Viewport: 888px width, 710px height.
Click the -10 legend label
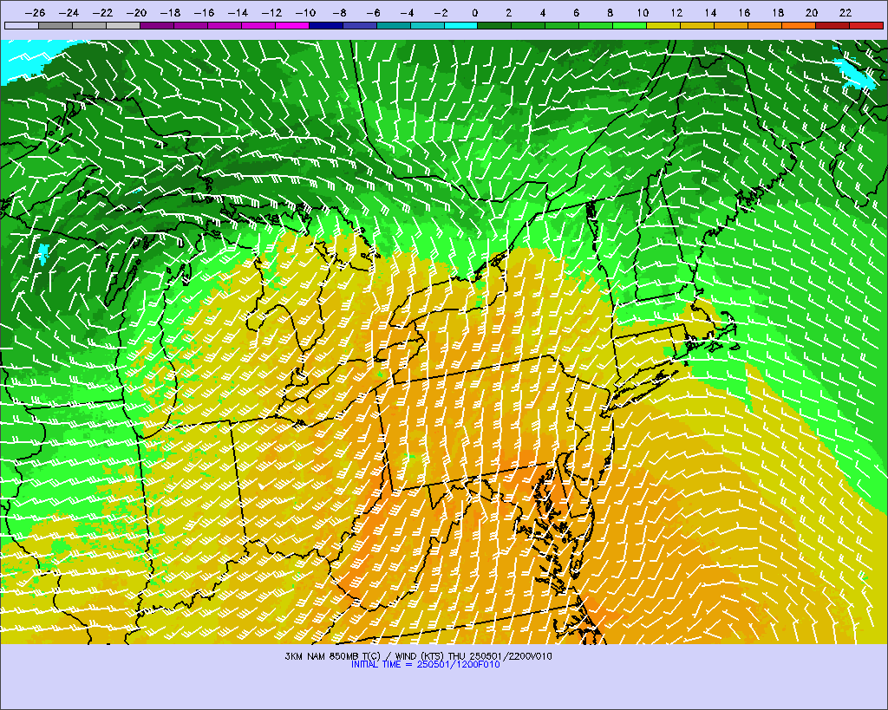[x=305, y=12]
